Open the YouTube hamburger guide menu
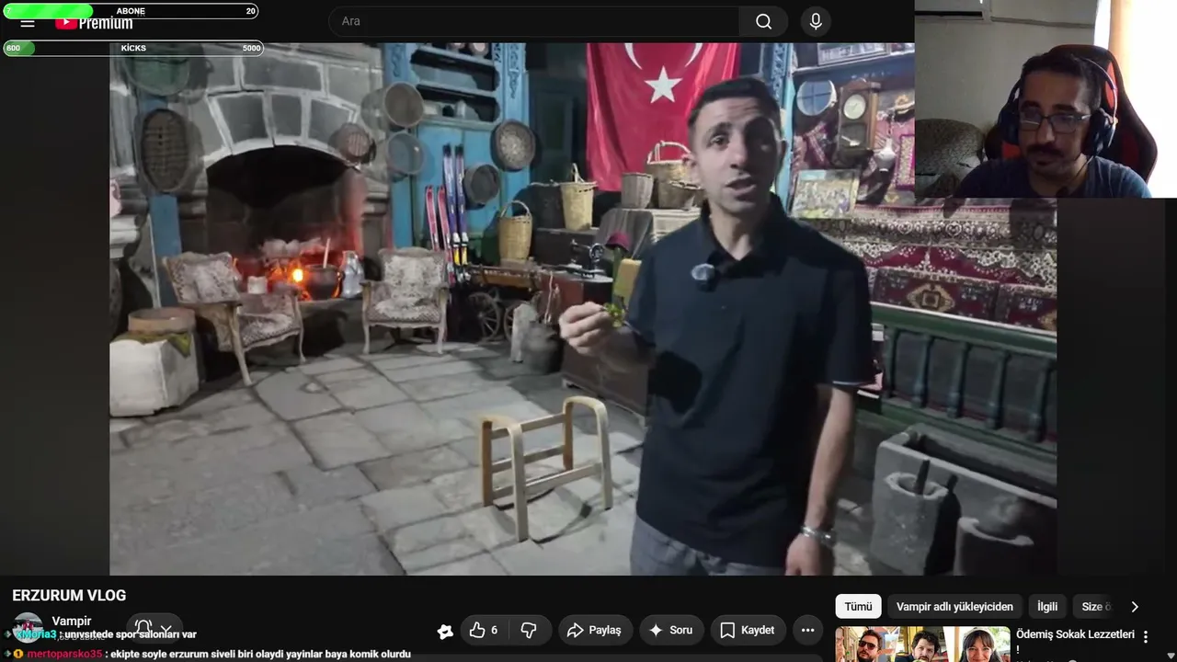 point(28,23)
